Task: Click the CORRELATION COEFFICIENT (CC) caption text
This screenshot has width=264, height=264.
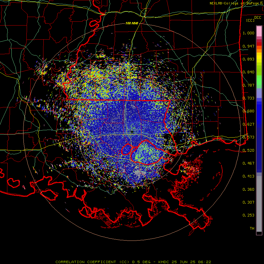Action: coord(93,262)
